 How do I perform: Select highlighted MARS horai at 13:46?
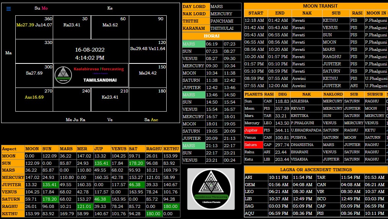point(194,95)
